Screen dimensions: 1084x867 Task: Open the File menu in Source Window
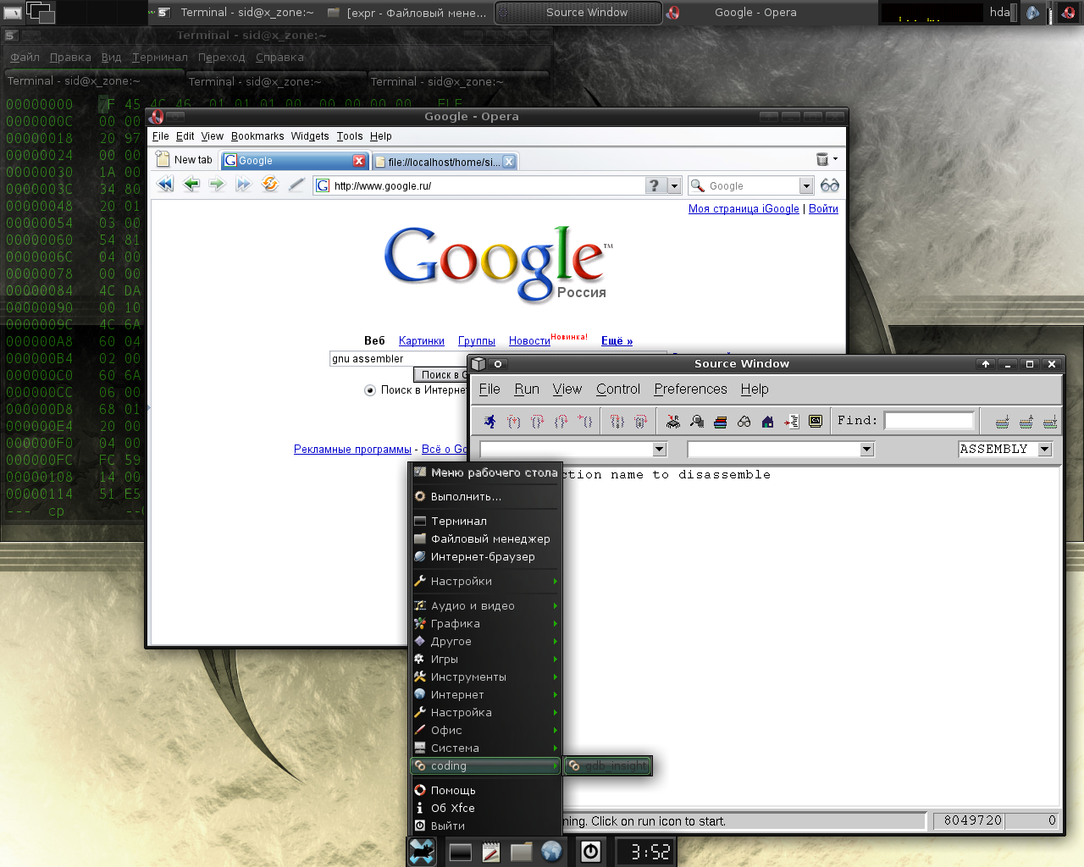[489, 389]
